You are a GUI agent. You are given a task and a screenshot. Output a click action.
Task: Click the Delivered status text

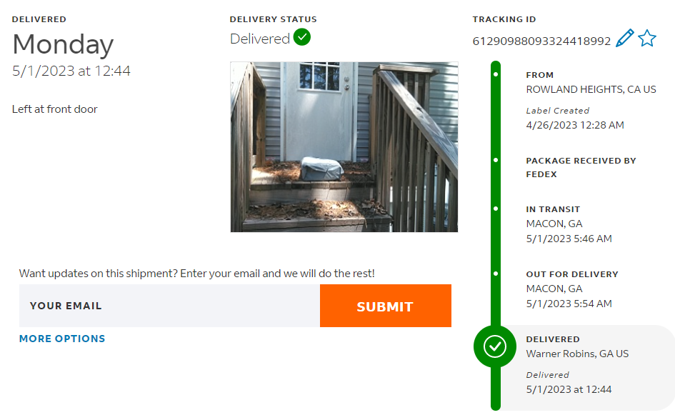click(260, 39)
